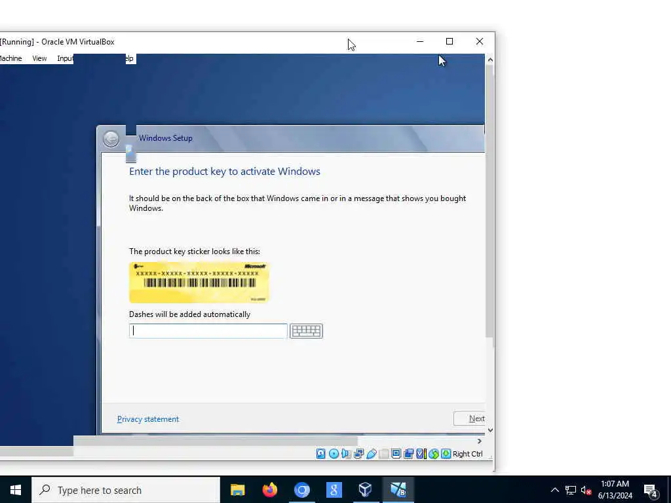Open the on-screen keyboard button

(x=307, y=331)
